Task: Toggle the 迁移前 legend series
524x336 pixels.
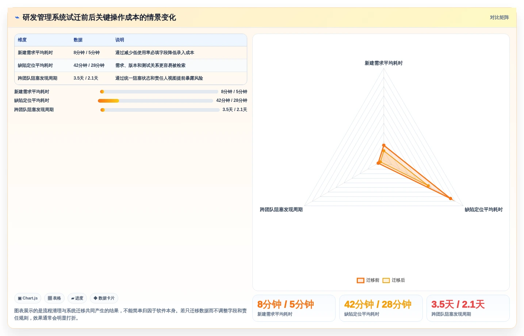Action: coord(368,280)
